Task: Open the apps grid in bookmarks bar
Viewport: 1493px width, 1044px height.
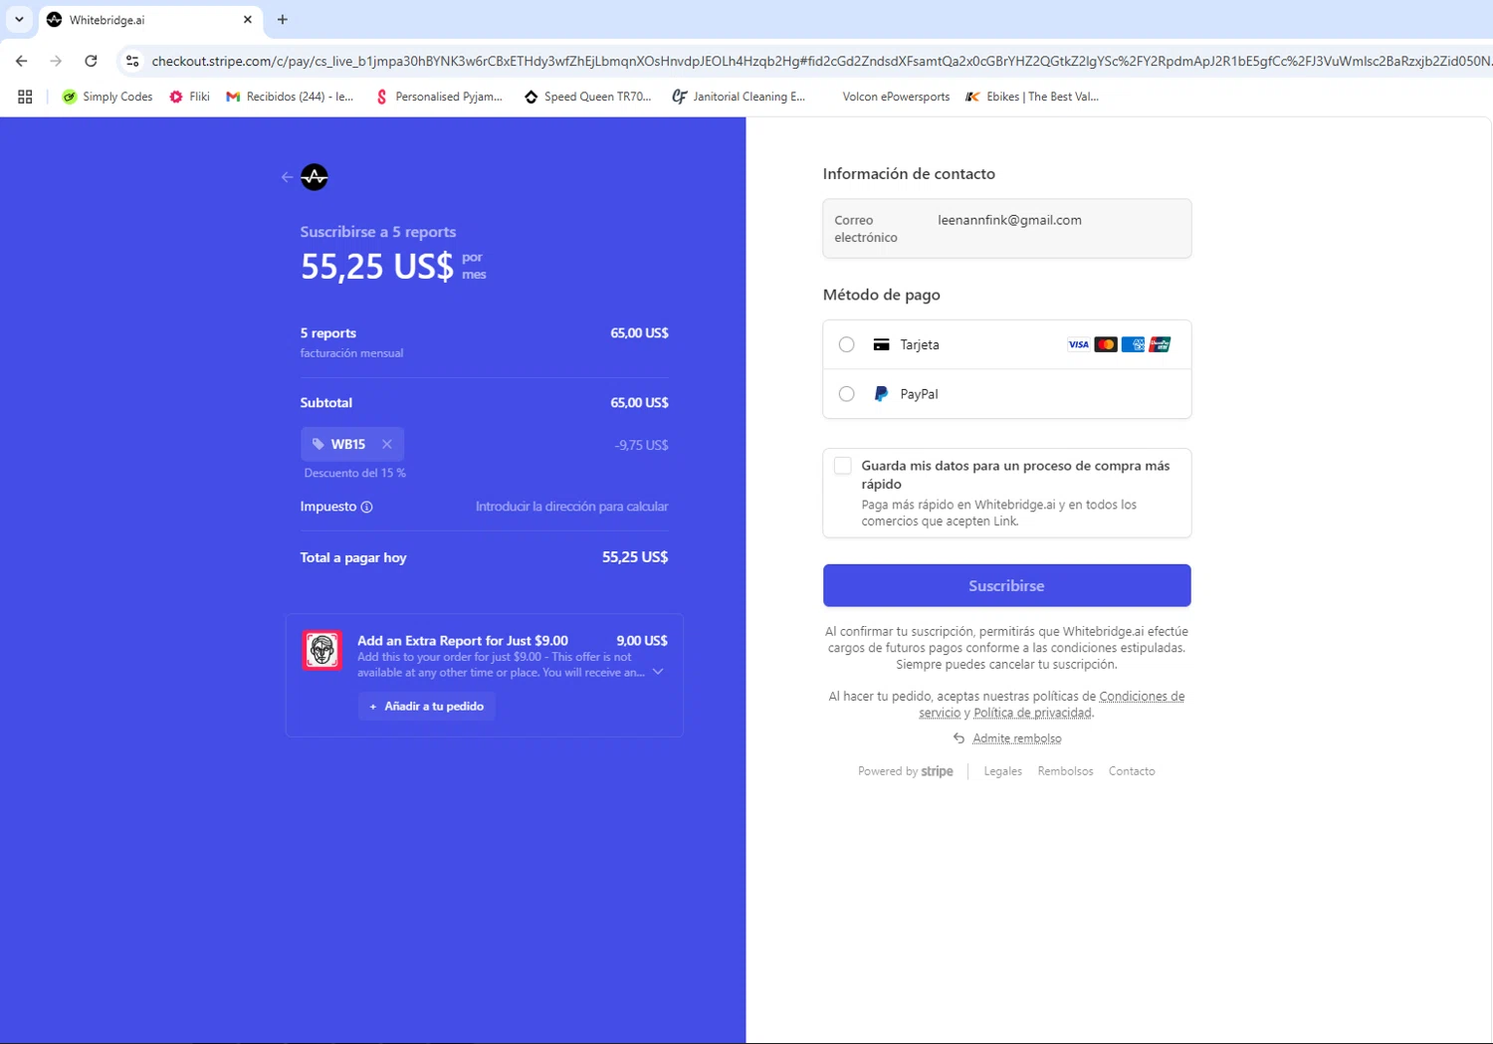Action: point(25,97)
